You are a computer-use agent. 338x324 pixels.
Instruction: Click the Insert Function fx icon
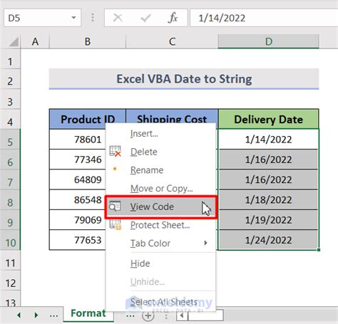(x=173, y=18)
